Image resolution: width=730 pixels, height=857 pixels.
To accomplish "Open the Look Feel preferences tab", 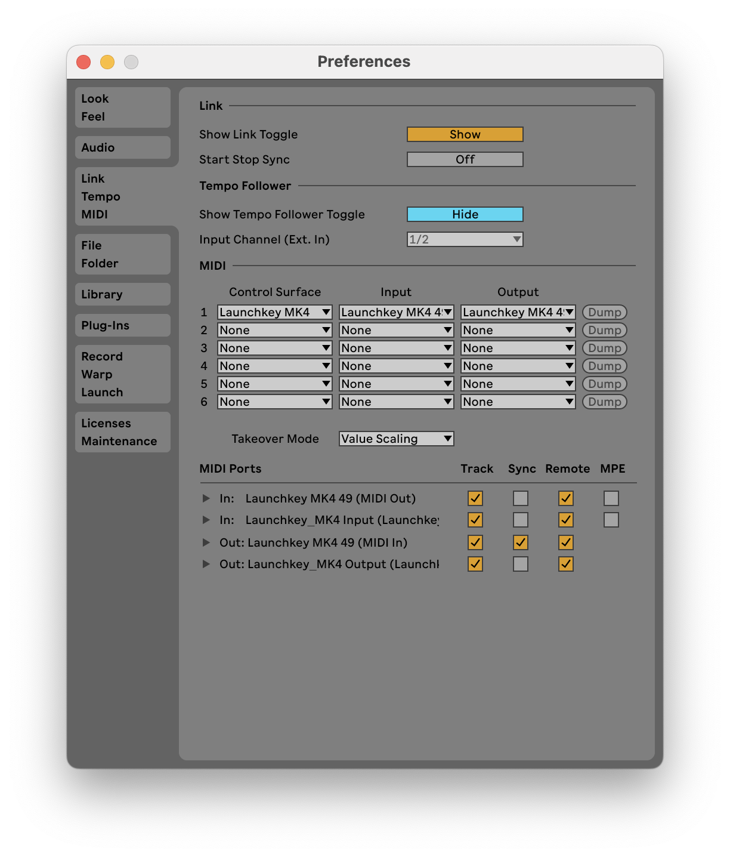I will 123,107.
